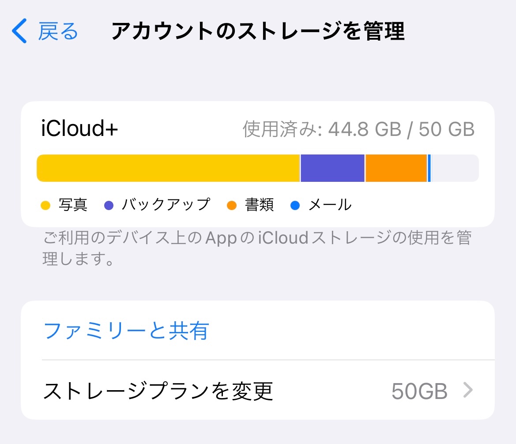
Task: Tap the purple backup segment of storage bar
Action: coord(332,168)
